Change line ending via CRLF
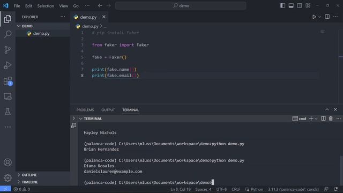 [x=236, y=189]
